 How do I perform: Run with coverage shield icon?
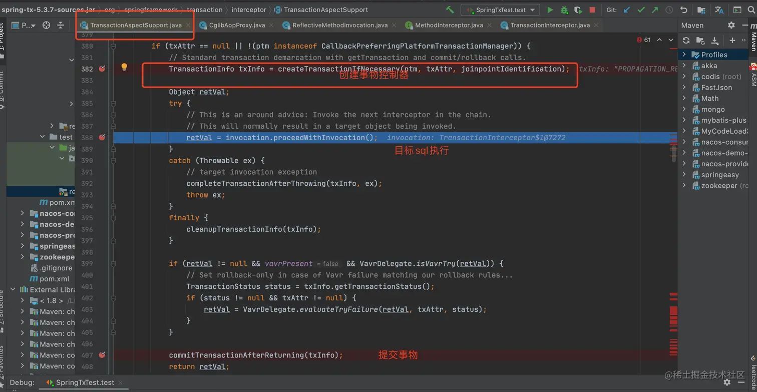point(578,10)
